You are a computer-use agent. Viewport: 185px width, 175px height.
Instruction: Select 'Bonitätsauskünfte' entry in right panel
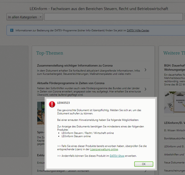point(174,139)
